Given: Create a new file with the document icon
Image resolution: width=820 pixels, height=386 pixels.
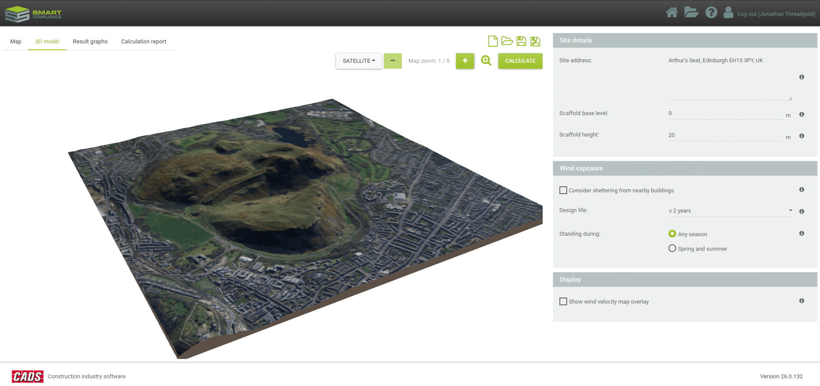Looking at the screenshot, I should click(493, 41).
